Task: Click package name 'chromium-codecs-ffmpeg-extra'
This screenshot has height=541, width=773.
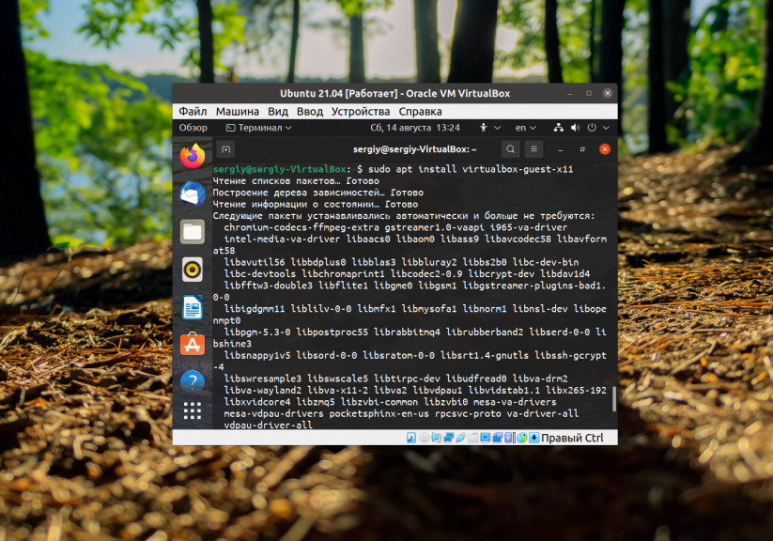Action: point(301,227)
